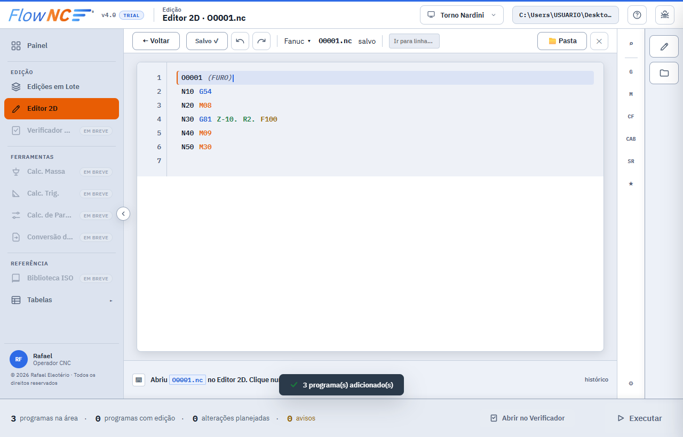Screen dimensions: 683x437
Task: Open the search icon in side strip
Action: [631, 44]
